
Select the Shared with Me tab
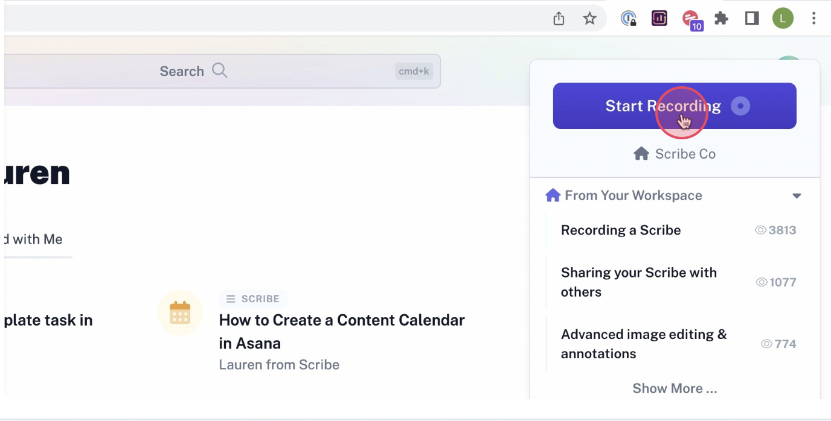click(33, 239)
